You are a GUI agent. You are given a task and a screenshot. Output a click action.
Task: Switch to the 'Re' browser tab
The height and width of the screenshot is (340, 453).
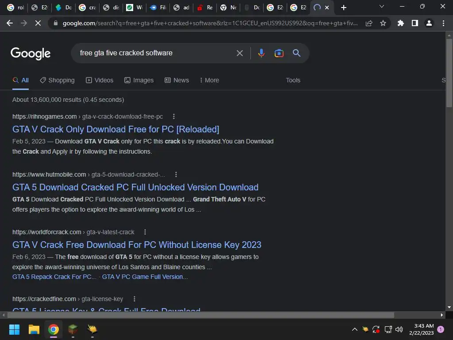click(x=205, y=8)
